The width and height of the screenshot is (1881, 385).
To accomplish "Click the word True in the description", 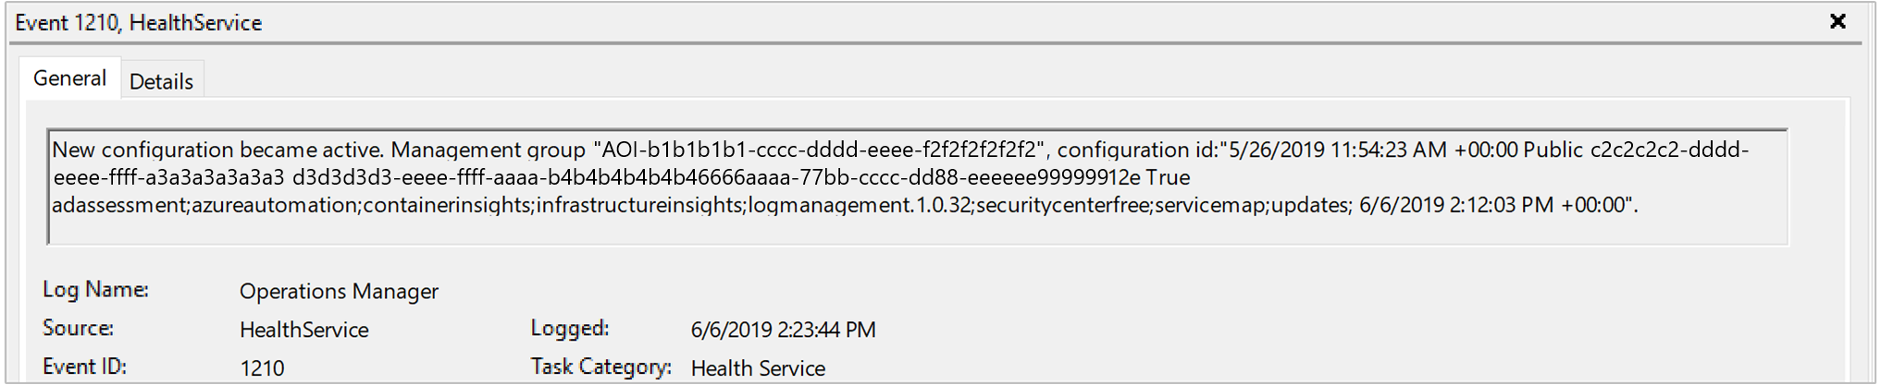I will (1168, 177).
